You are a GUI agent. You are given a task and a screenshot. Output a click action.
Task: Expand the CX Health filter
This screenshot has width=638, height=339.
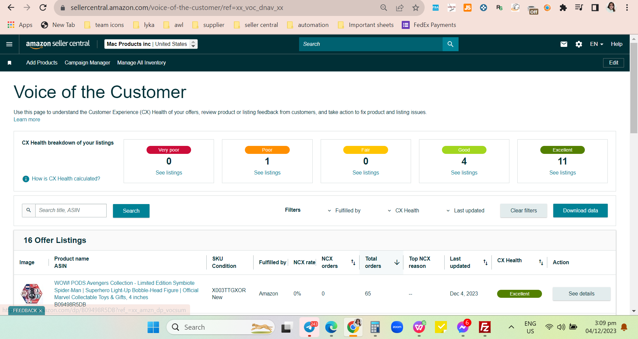(403, 211)
